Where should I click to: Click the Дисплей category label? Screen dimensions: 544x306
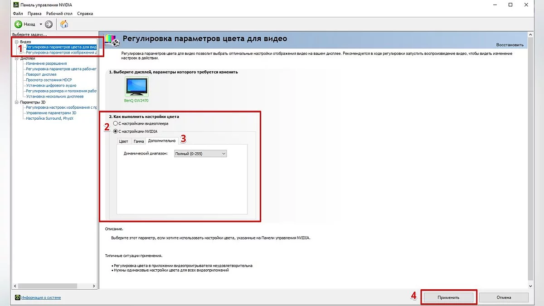coord(28,58)
